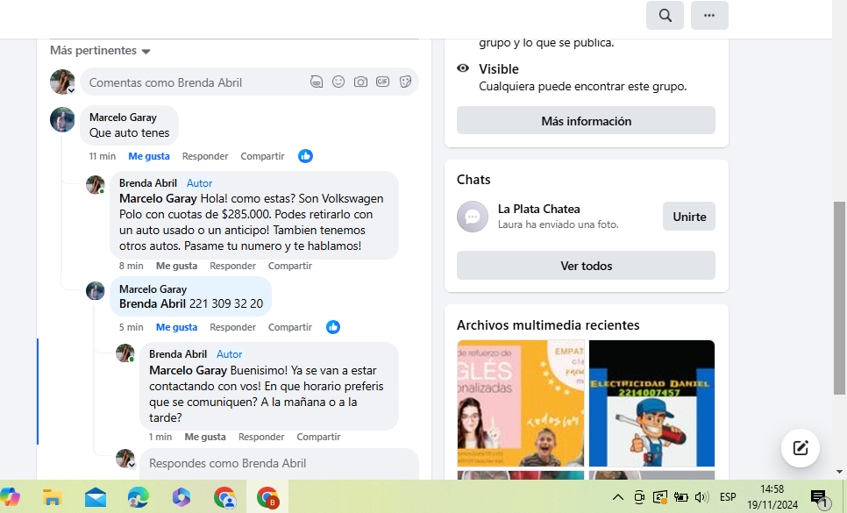Open the Electricidad Daniel image thumbnail
847x513 pixels.
[651, 403]
